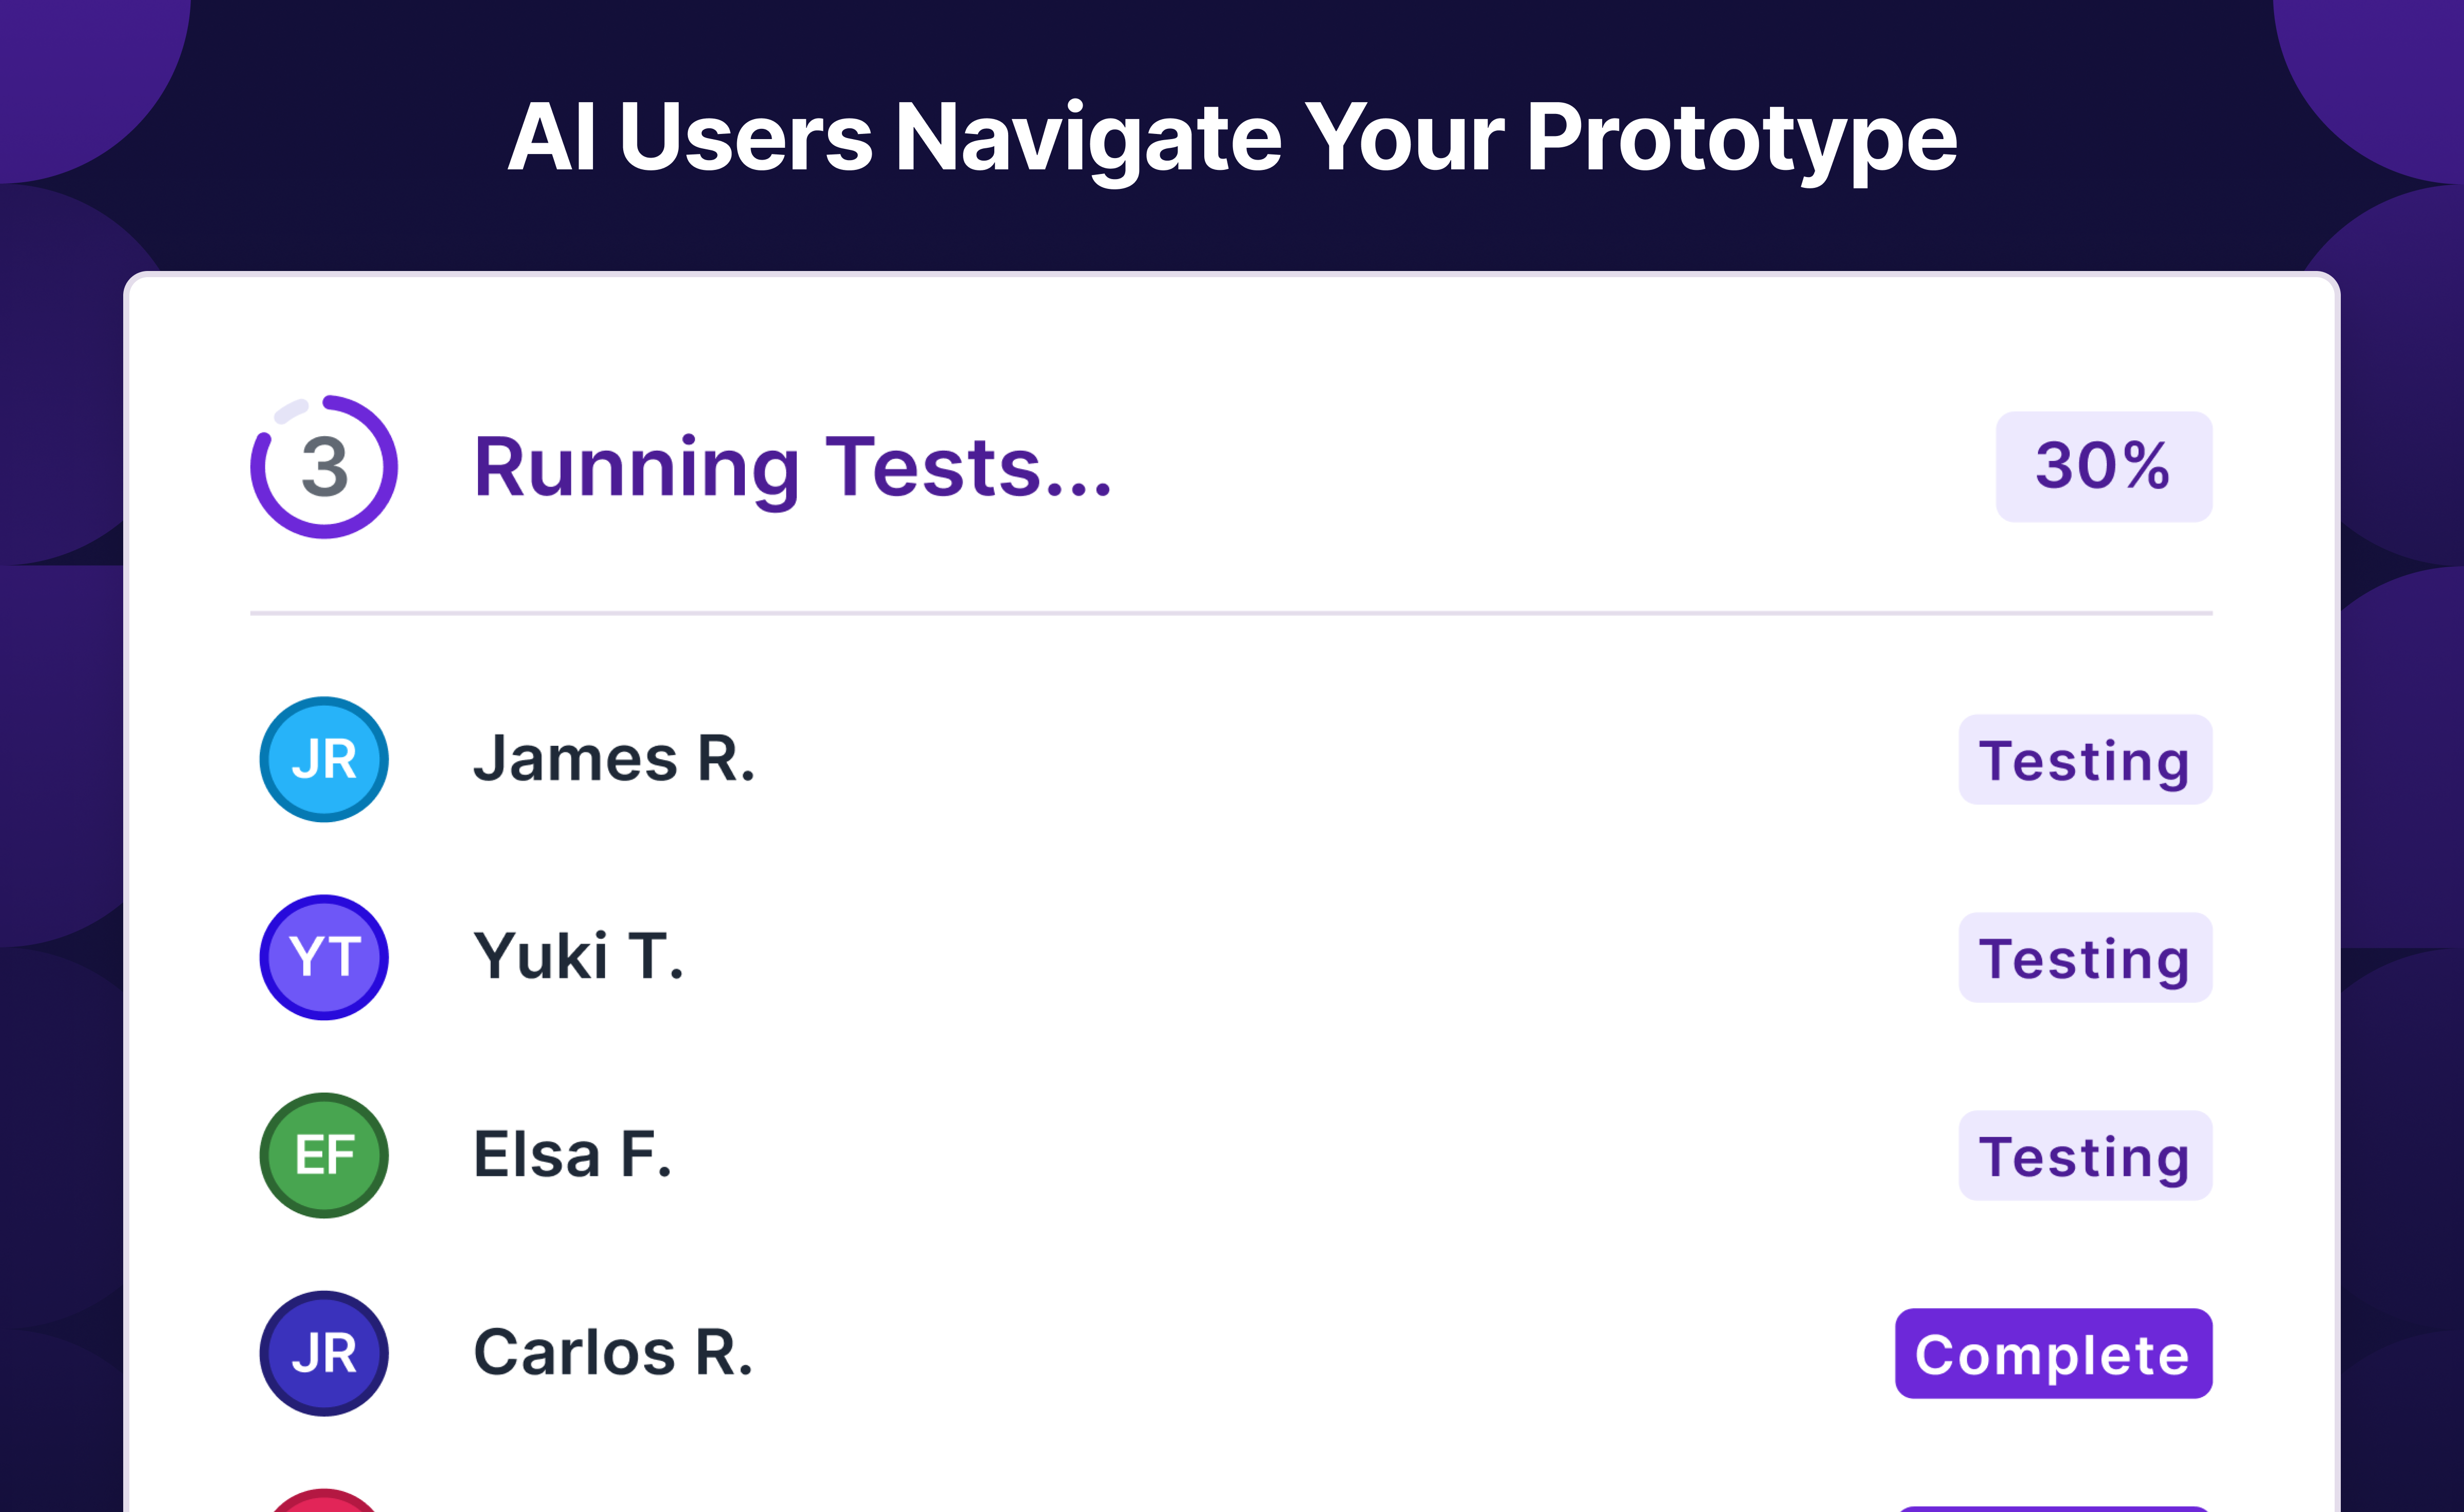
Task: Click the Complete badge for Carlos R.
Action: [x=2052, y=1354]
